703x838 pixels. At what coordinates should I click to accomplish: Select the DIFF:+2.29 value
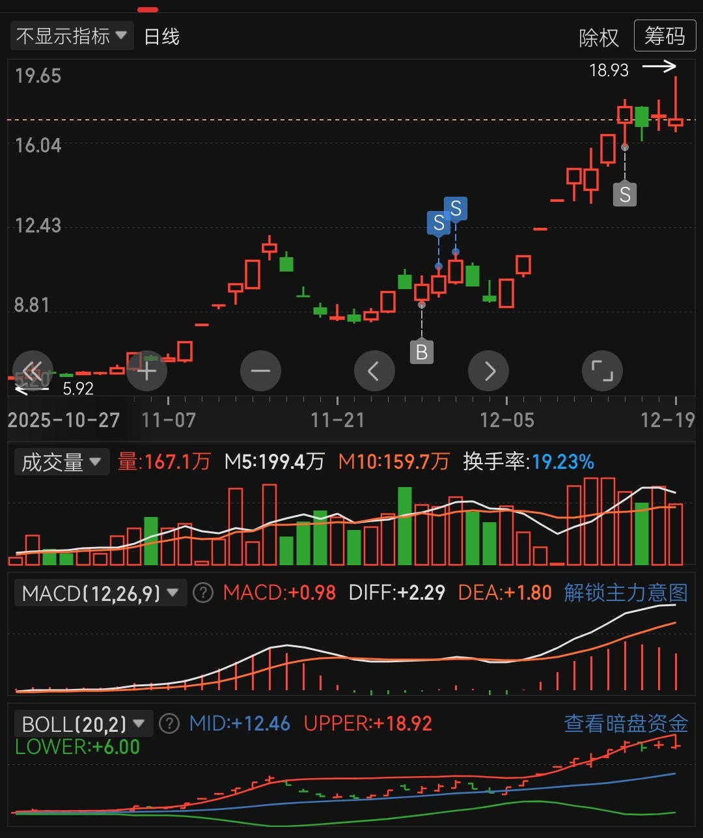(x=397, y=593)
